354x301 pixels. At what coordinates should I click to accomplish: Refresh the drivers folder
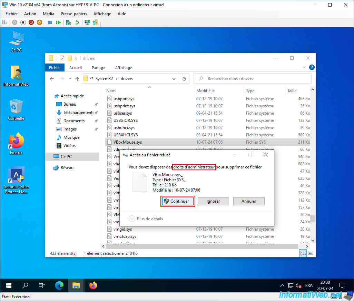pos(184,79)
